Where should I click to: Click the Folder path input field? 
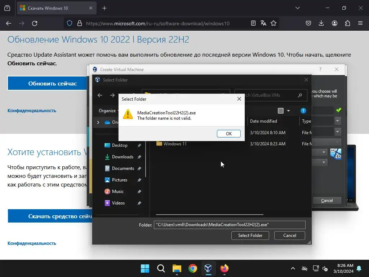[230, 225]
